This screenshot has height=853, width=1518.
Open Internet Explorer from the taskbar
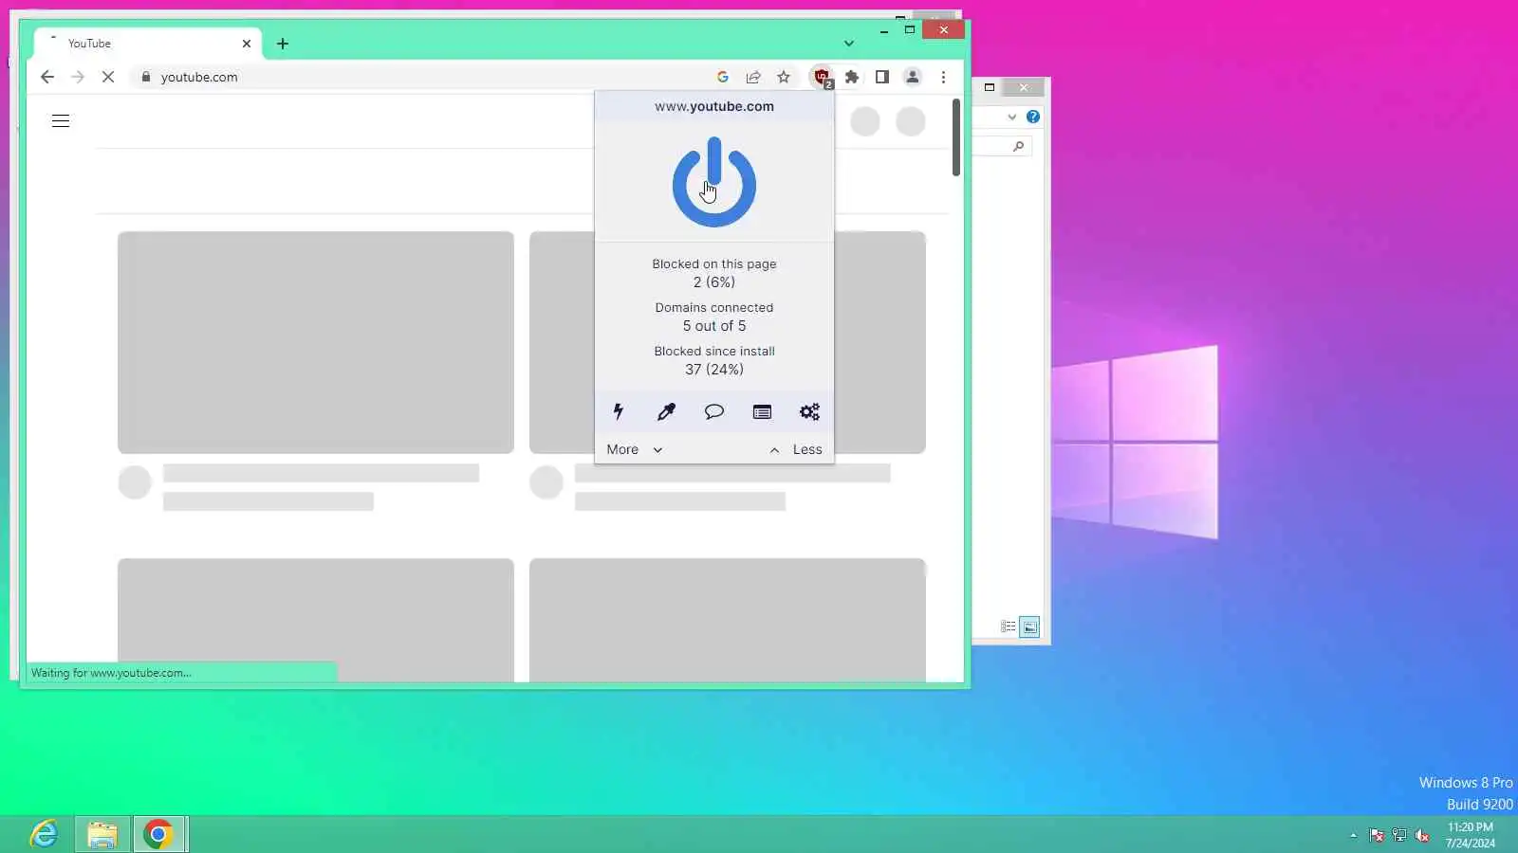tap(44, 834)
